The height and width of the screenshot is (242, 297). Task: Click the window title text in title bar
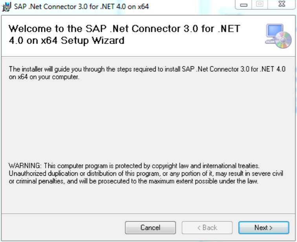(x=81, y=7)
